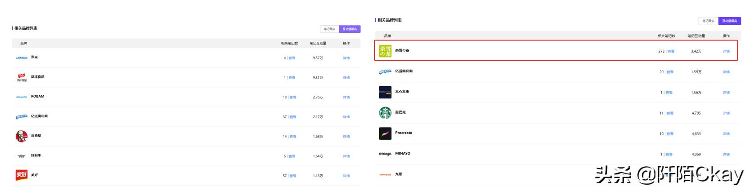Open 详情 for 奈雪の茶 row
The width and height of the screenshot is (750, 191).
[726, 51]
